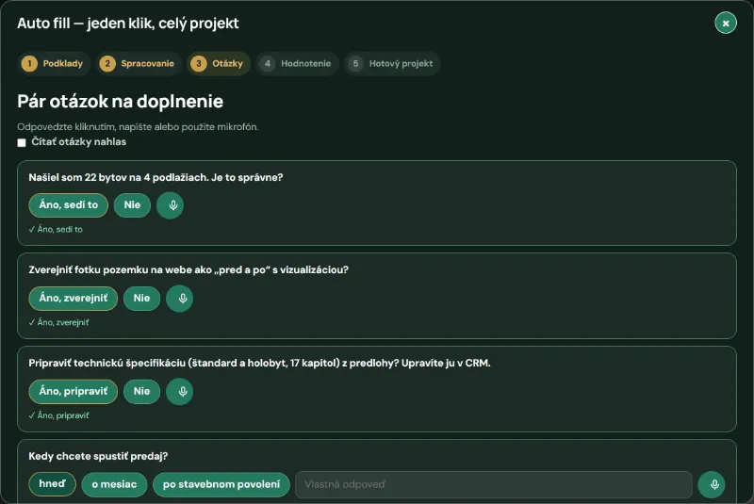Click the dialog title 'Auto fill — jeden klik, celý projekt'
Image resolution: width=754 pixels, height=504 pixels.
point(128,23)
